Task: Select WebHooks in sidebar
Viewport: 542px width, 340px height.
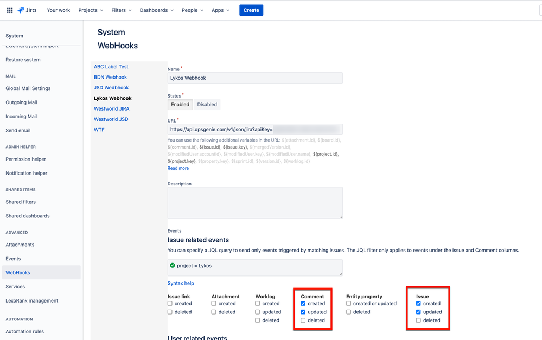Action: pyautogui.click(x=41, y=273)
